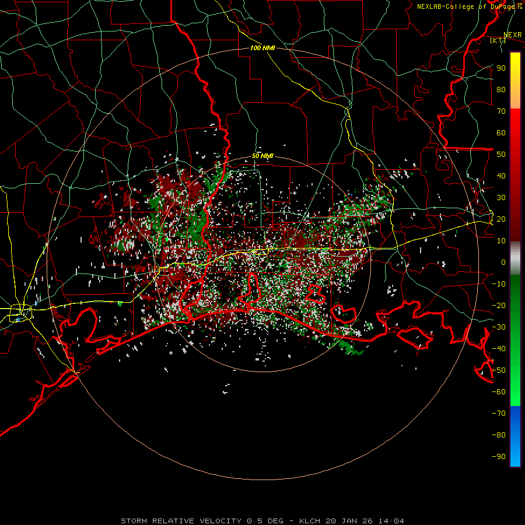Click the "NEXR" label above the scale
The height and width of the screenshot is (525, 525).
coord(512,35)
